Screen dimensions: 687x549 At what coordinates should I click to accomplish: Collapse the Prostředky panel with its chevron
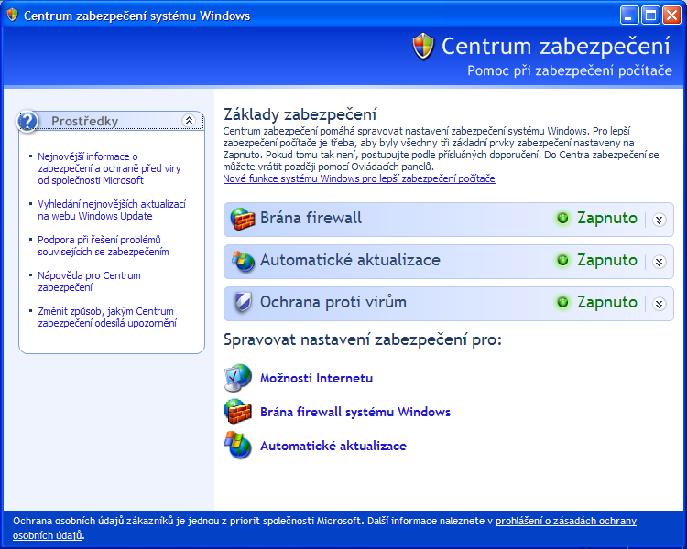(x=189, y=121)
